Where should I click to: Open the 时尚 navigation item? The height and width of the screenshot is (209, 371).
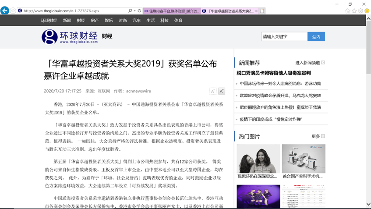tap(123, 20)
